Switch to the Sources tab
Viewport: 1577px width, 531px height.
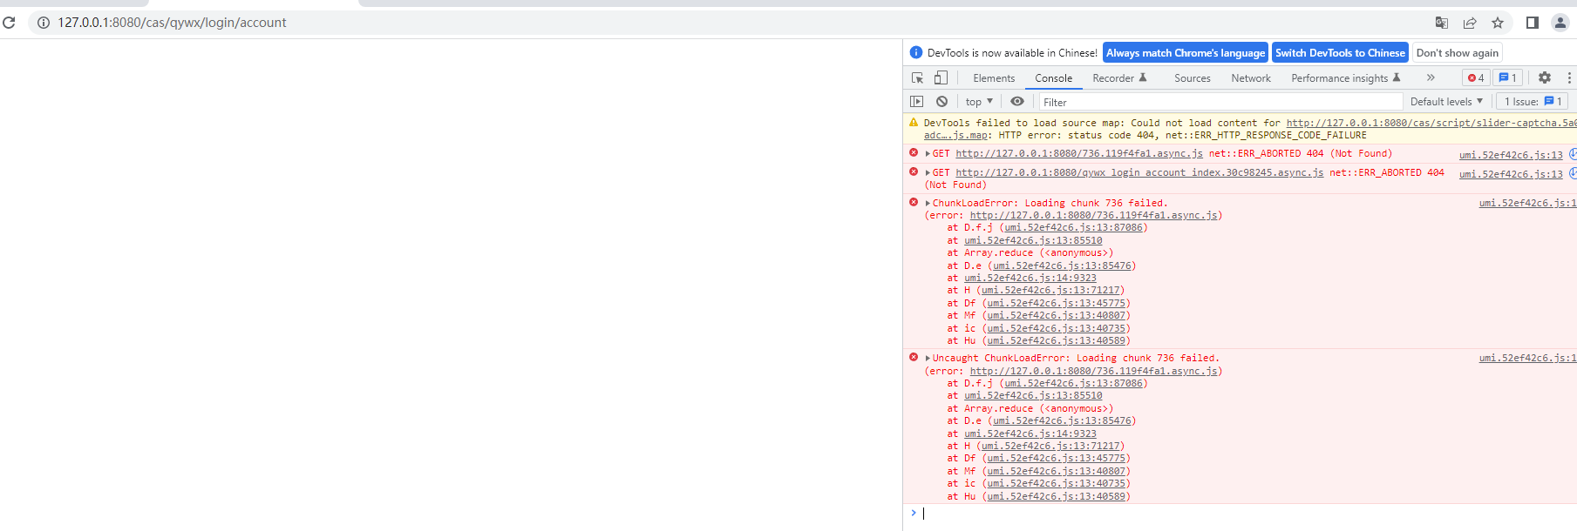pos(1192,78)
